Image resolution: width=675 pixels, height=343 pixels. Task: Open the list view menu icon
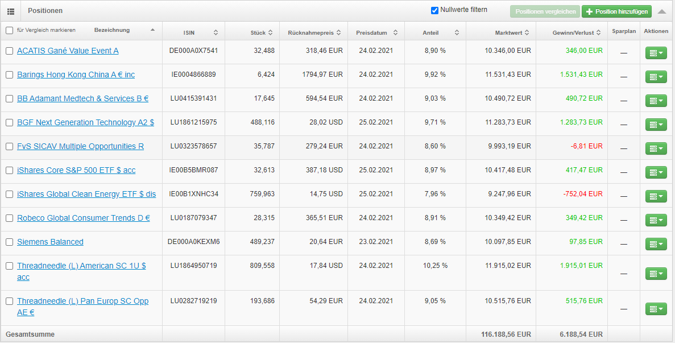click(11, 11)
